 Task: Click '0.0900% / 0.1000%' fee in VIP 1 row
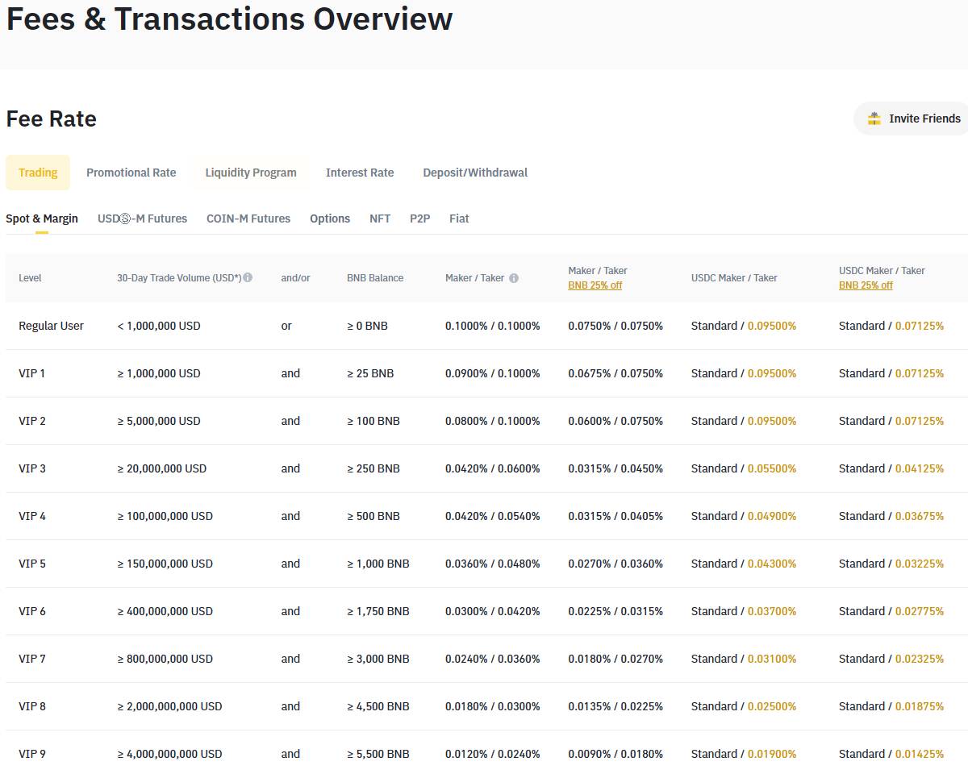click(x=493, y=373)
